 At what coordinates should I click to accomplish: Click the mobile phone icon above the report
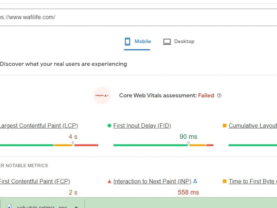(127, 41)
